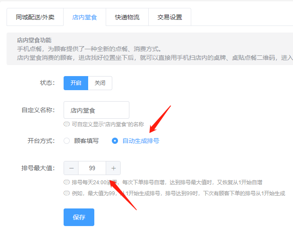Open the 快递物流 tab
The image size is (293, 241).
(x=127, y=17)
